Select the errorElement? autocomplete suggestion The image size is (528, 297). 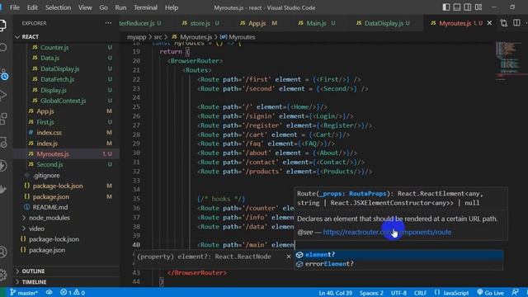[398, 264]
